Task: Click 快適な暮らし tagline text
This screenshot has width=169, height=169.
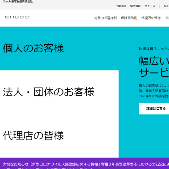Action: [154, 49]
